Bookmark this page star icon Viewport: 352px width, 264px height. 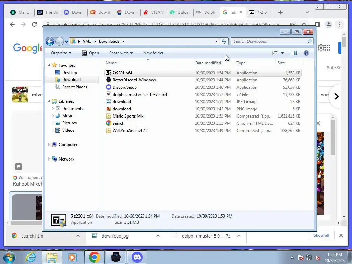pos(304,24)
